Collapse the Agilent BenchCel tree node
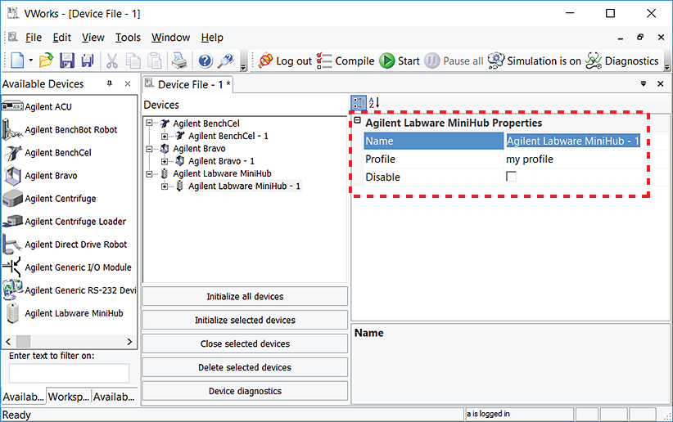673x422 pixels. [150, 123]
